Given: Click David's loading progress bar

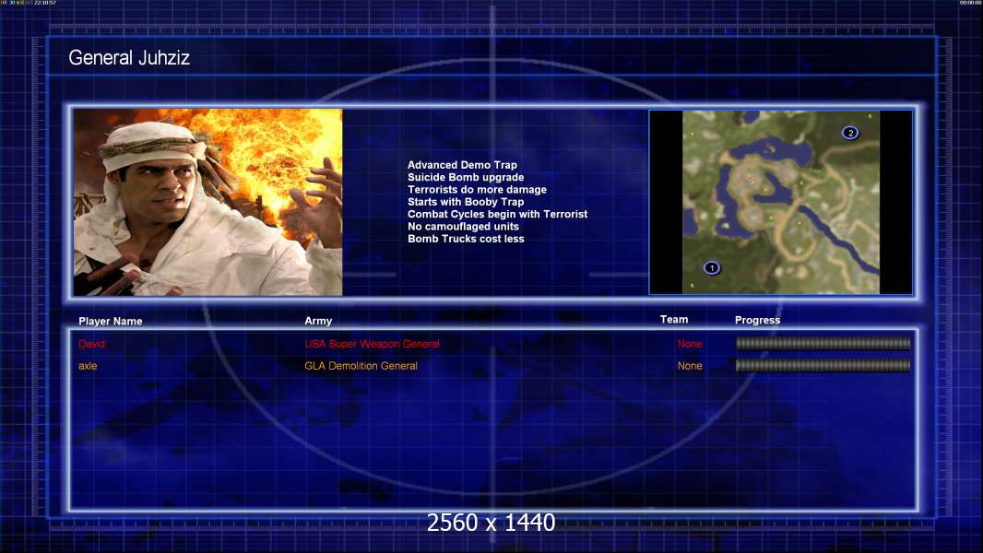Looking at the screenshot, I should [823, 343].
